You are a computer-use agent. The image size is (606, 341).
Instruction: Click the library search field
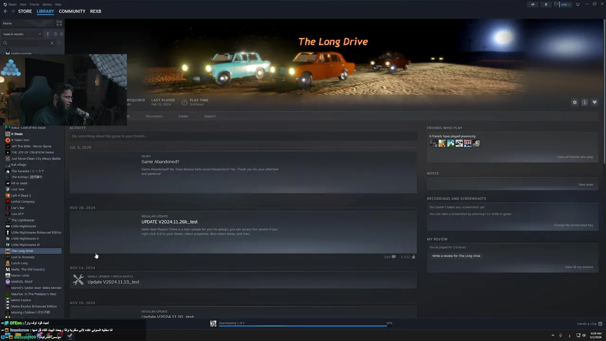[x=28, y=43]
